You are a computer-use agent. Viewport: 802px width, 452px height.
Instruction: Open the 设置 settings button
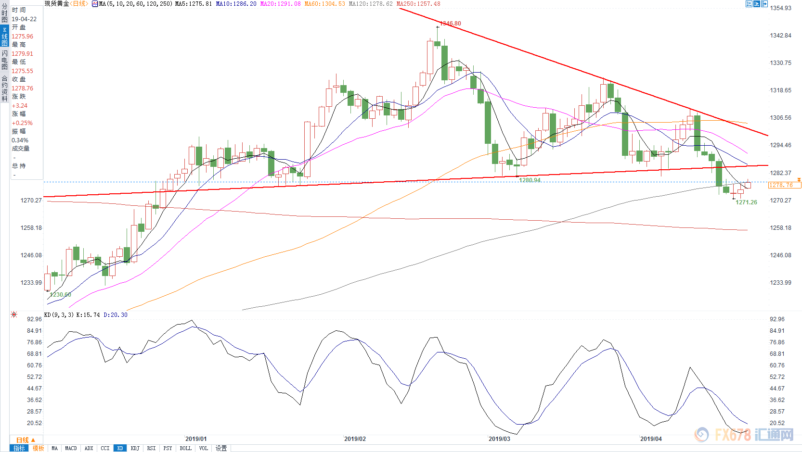click(x=221, y=448)
